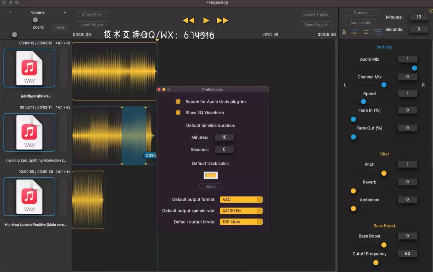The image size is (433, 272).
Task: Uncheck Show EQ Waveform in Preferences
Action: click(178, 113)
